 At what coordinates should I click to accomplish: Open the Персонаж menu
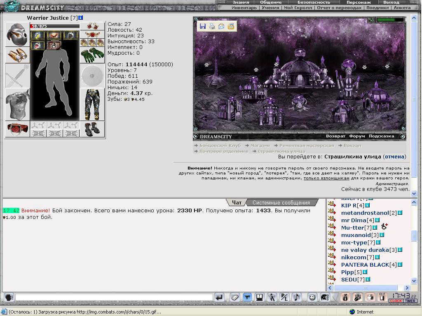359,2
